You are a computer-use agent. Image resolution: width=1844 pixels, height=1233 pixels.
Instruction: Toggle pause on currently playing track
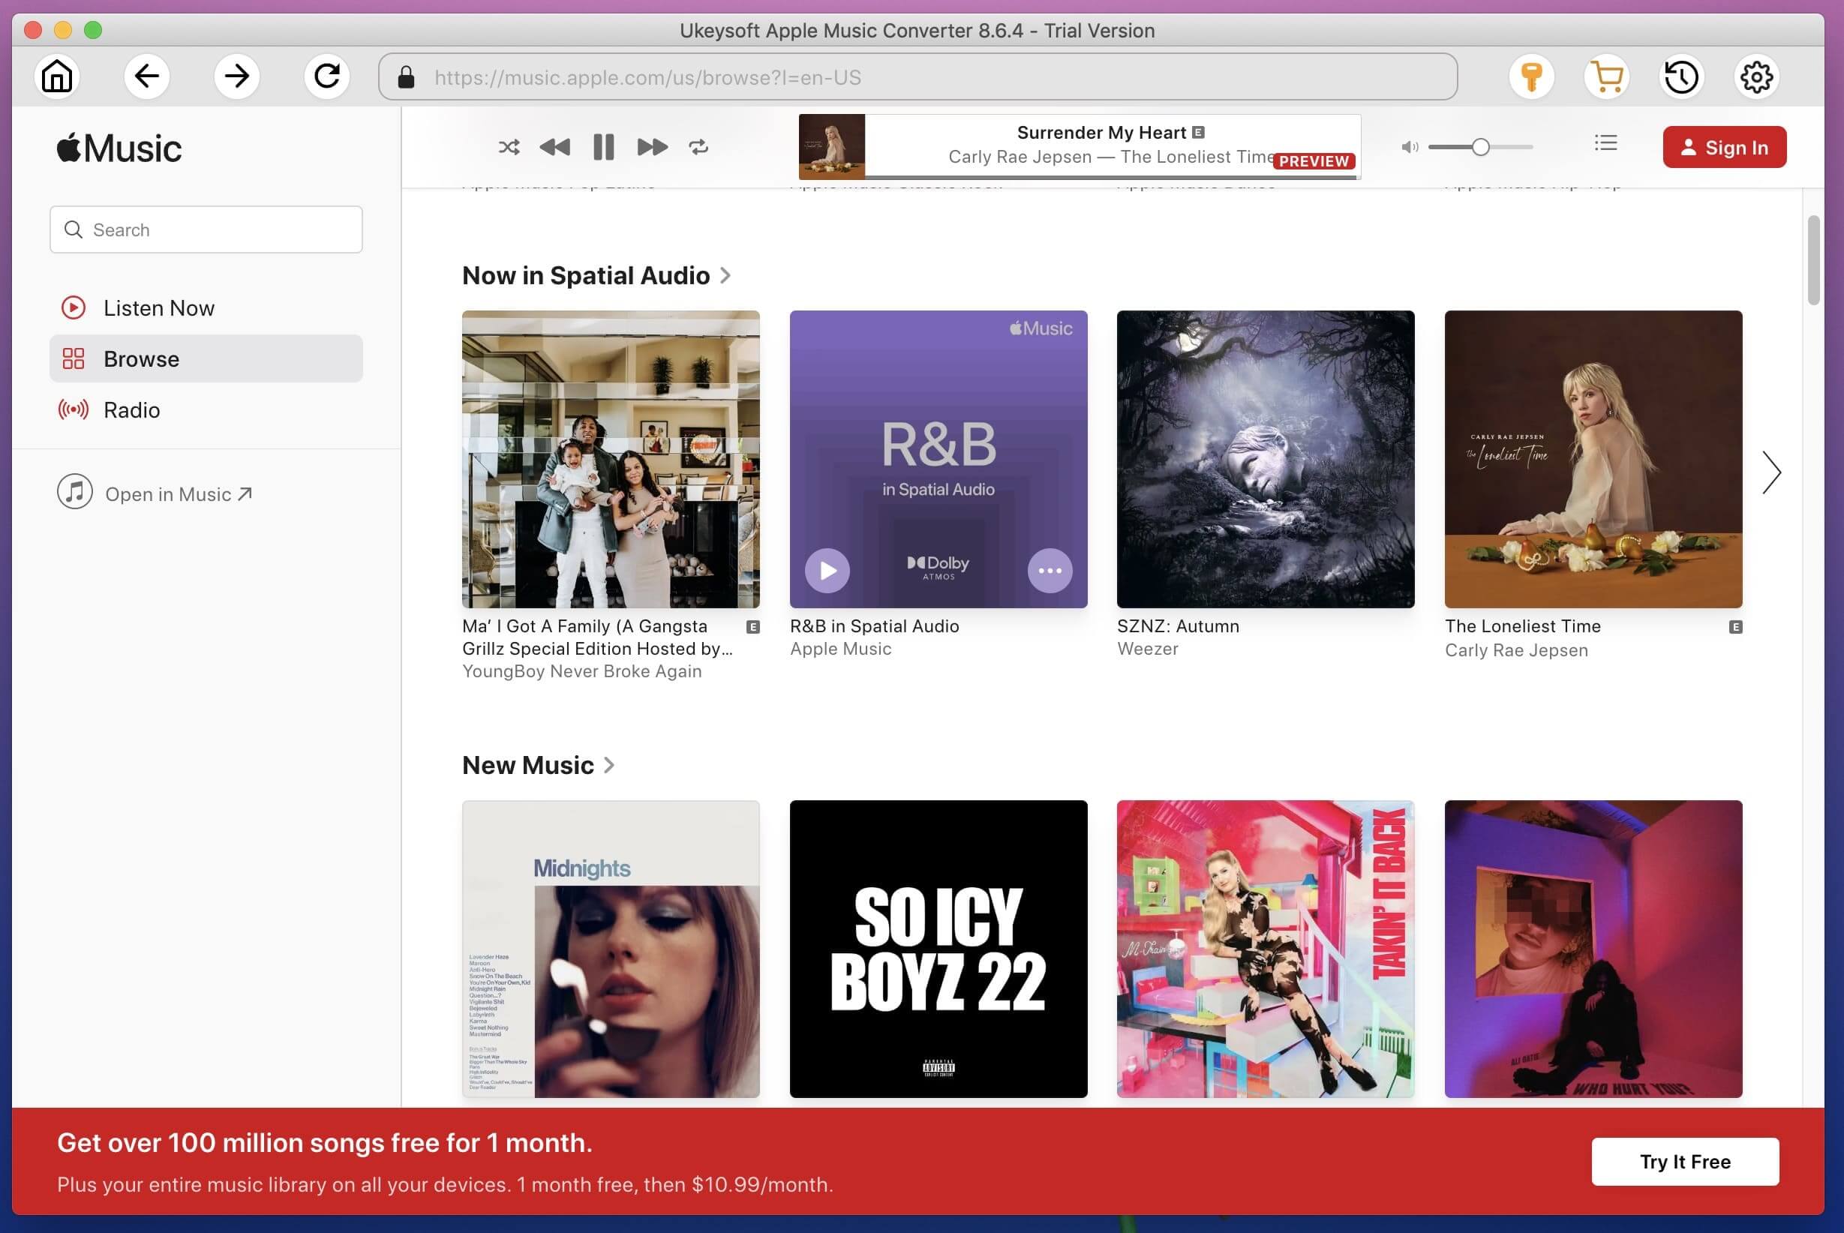click(x=602, y=145)
